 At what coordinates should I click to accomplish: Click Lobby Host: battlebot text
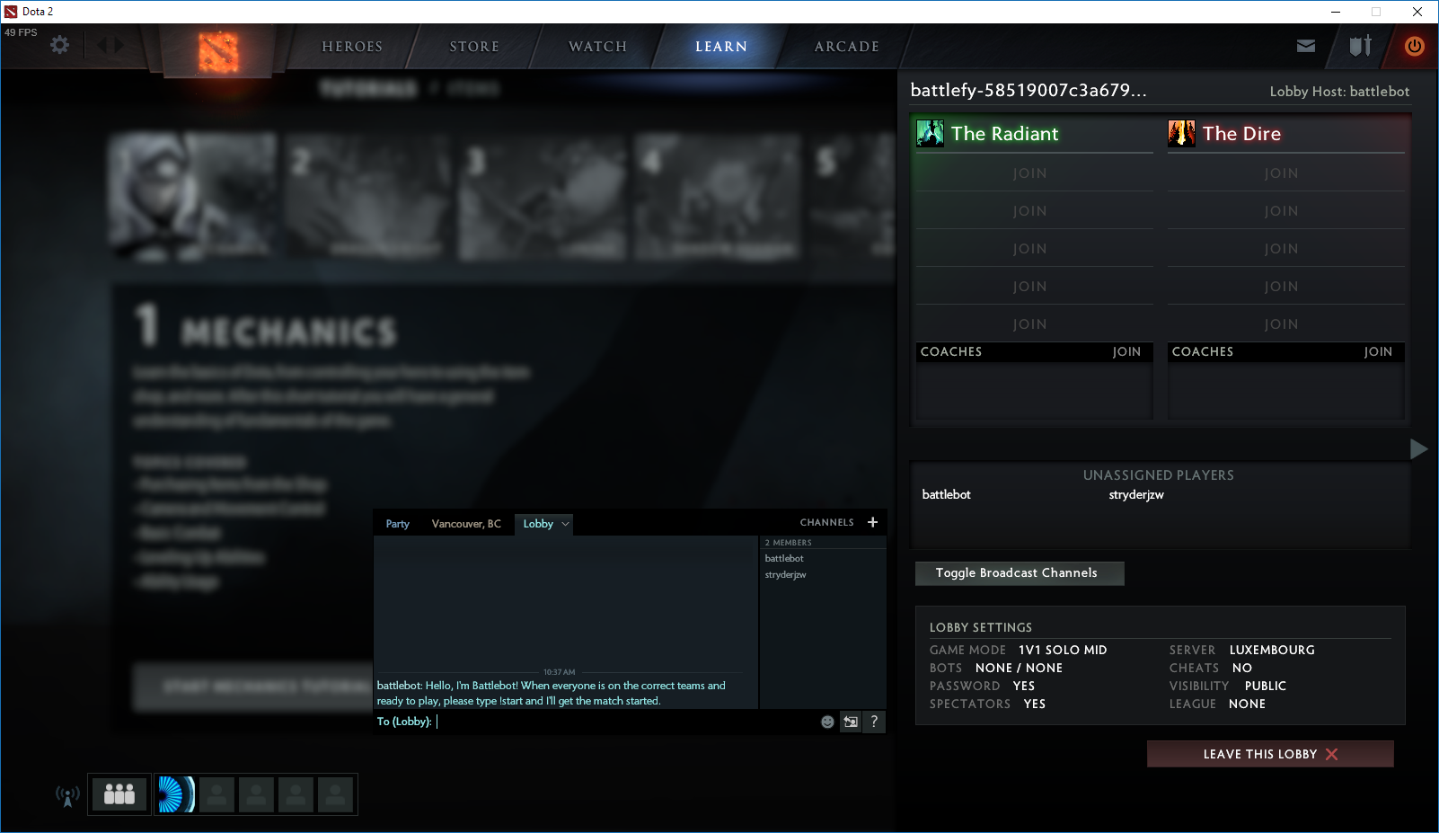coord(1339,92)
